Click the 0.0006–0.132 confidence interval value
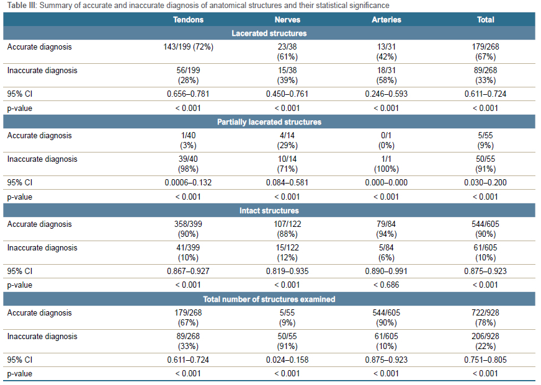The width and height of the screenshot is (541, 385). point(188,183)
